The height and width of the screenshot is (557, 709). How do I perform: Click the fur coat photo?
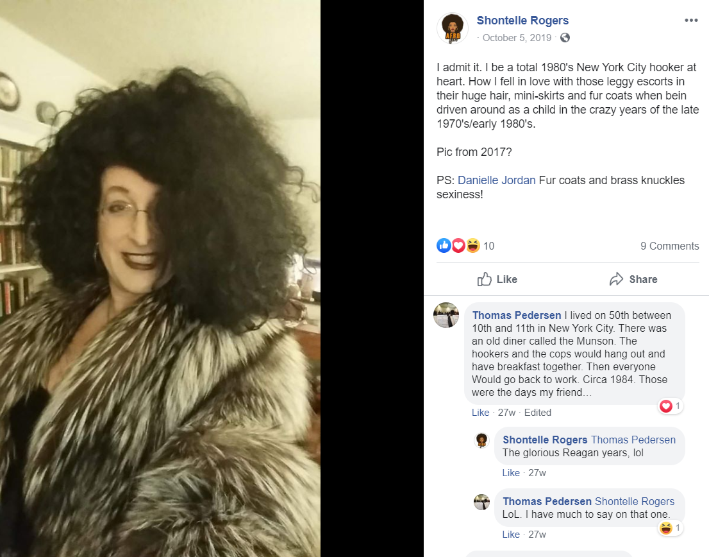click(160, 278)
